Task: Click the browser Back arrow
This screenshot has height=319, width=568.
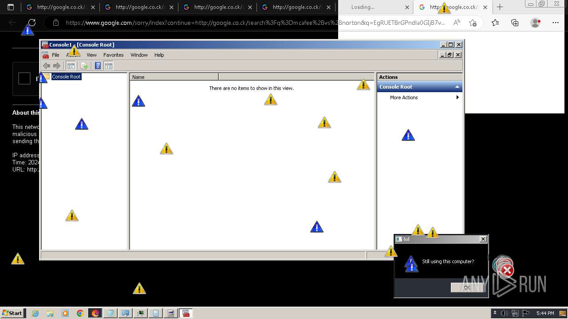Action: 12,23
